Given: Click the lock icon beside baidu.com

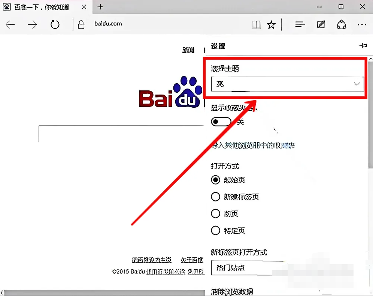Looking at the screenshot, I should pyautogui.click(x=81, y=24).
